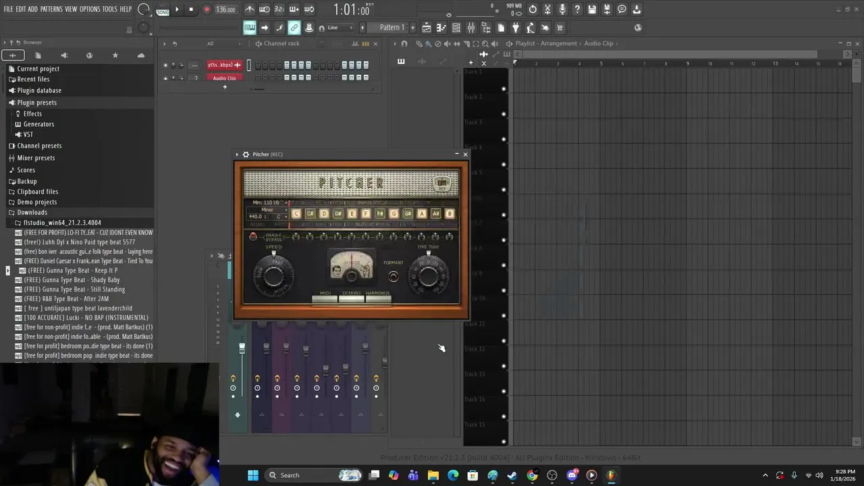Click the scissors audio editor icon
864x486 pixels.
point(547,9)
